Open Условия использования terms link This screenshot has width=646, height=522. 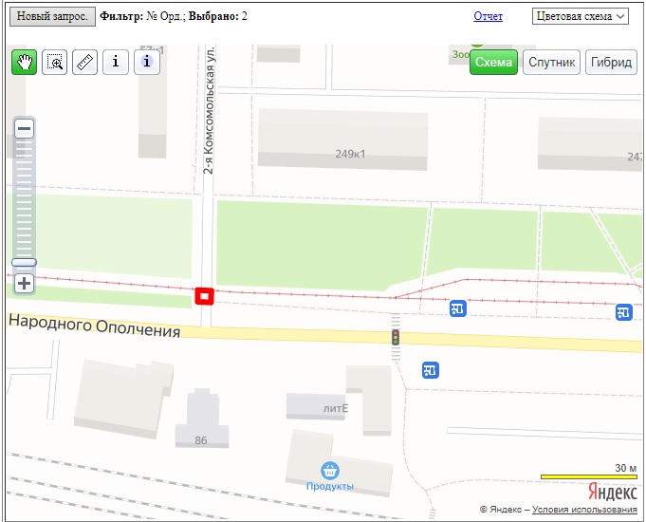coord(585,510)
